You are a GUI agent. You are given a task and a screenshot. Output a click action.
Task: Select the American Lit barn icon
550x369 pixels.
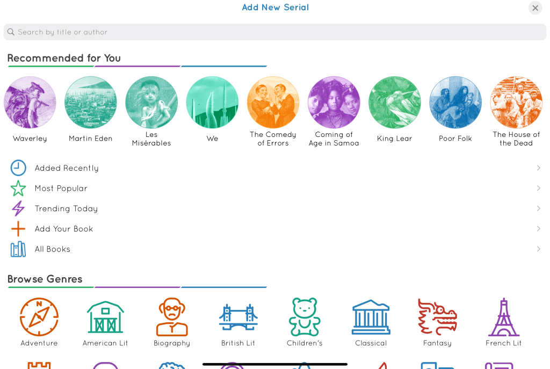tap(105, 317)
